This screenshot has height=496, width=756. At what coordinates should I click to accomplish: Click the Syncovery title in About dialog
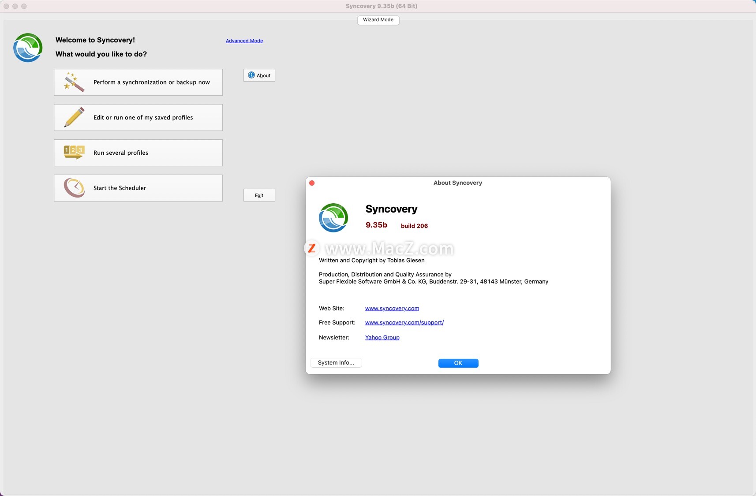point(391,209)
